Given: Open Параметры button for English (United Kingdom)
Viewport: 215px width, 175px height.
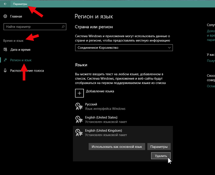Looking at the screenshot, I should (159, 146).
